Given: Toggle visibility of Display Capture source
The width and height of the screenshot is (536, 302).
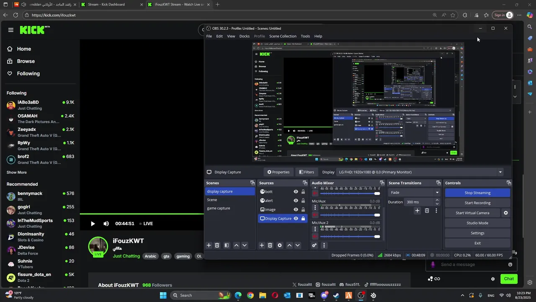Looking at the screenshot, I should click(296, 219).
